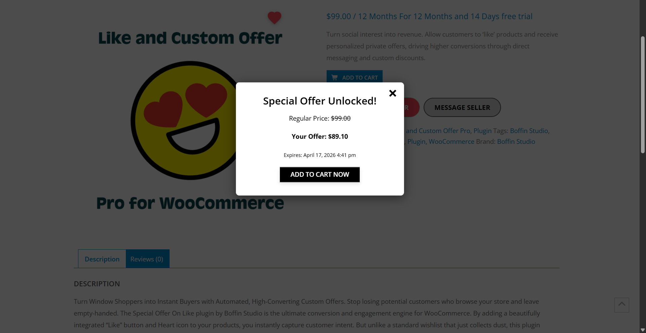Open the Boffin Studio brand link
This screenshot has height=333, width=646.
pos(516,141)
